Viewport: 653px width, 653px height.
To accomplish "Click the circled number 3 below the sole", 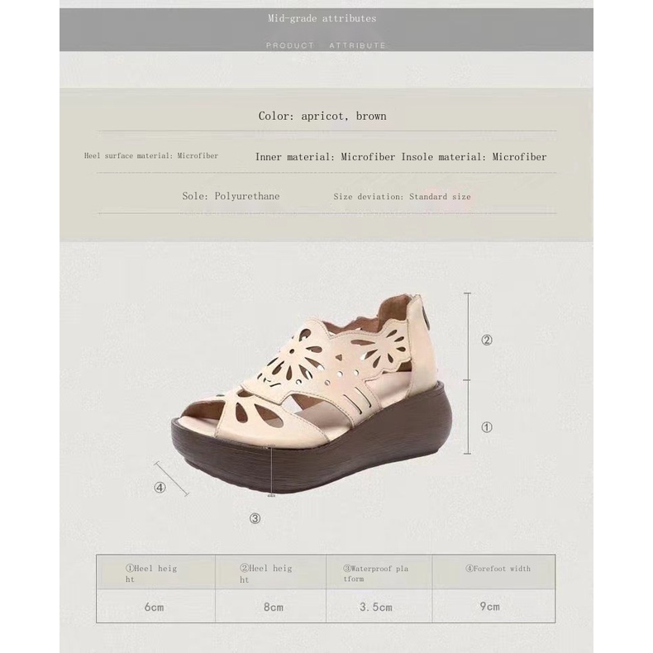I will click(x=255, y=519).
